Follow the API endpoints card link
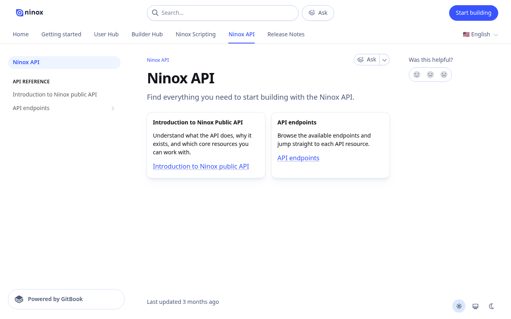The width and height of the screenshot is (511, 319). [x=298, y=158]
